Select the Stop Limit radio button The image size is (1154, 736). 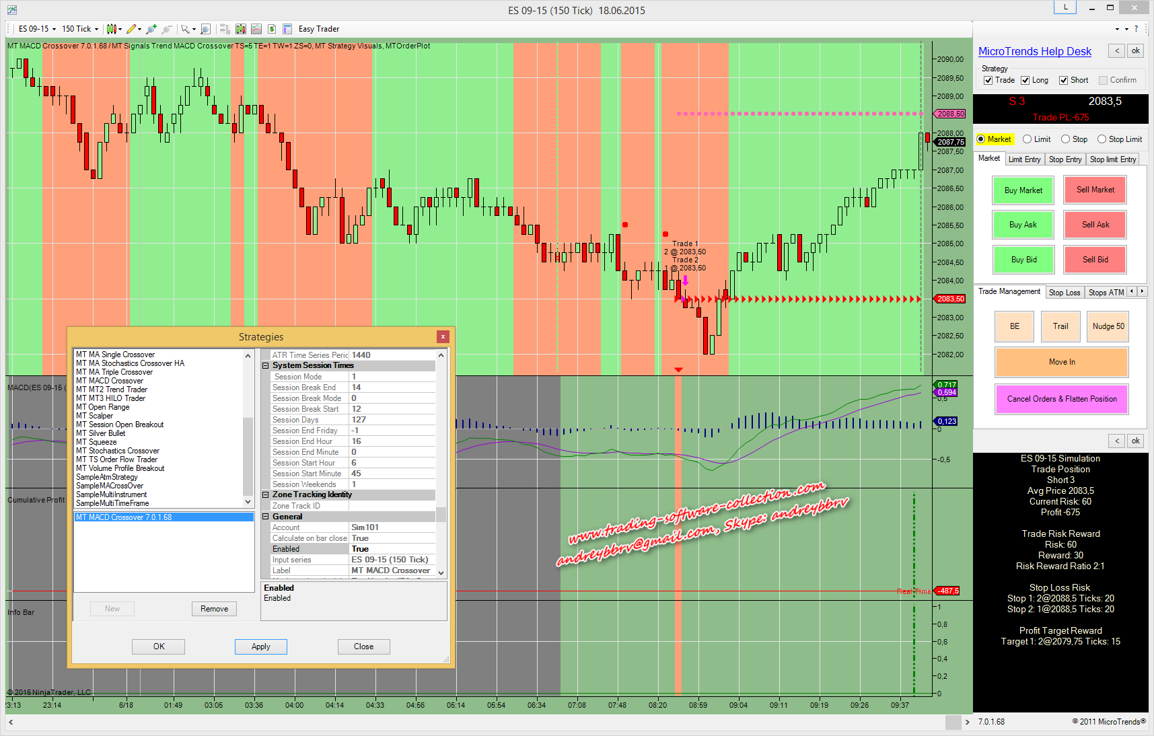point(1102,139)
